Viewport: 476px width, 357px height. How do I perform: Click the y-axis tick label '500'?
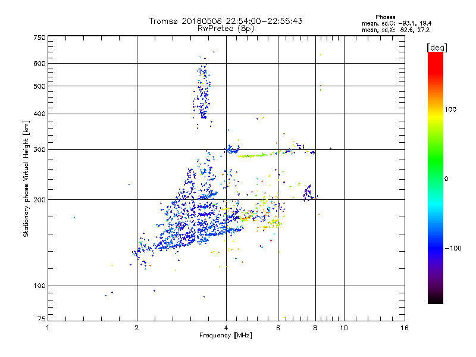click(x=39, y=86)
